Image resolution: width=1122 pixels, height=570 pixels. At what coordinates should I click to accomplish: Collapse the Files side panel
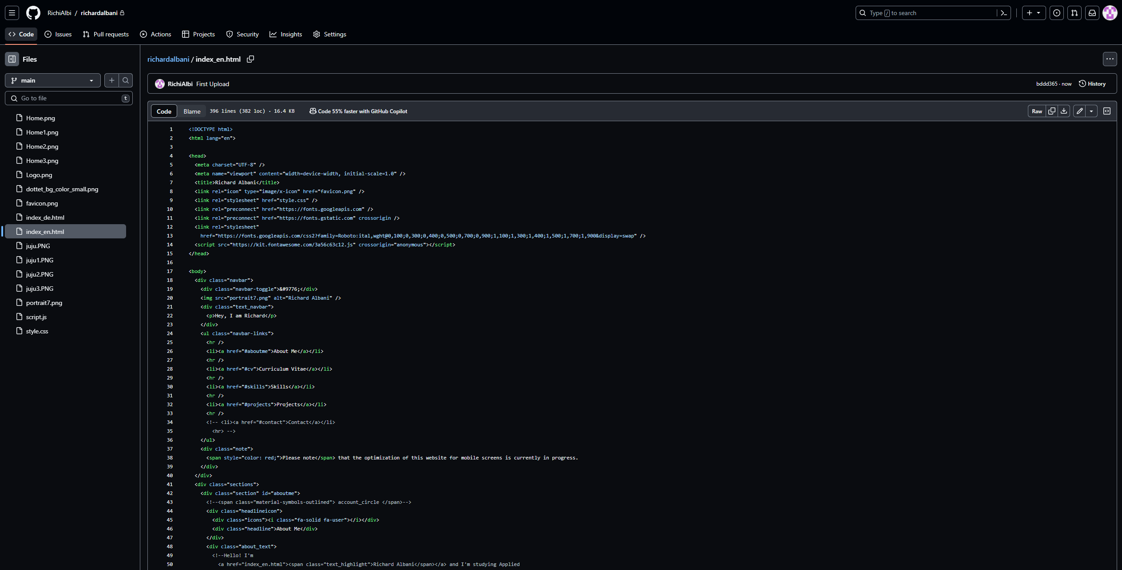[x=12, y=59]
